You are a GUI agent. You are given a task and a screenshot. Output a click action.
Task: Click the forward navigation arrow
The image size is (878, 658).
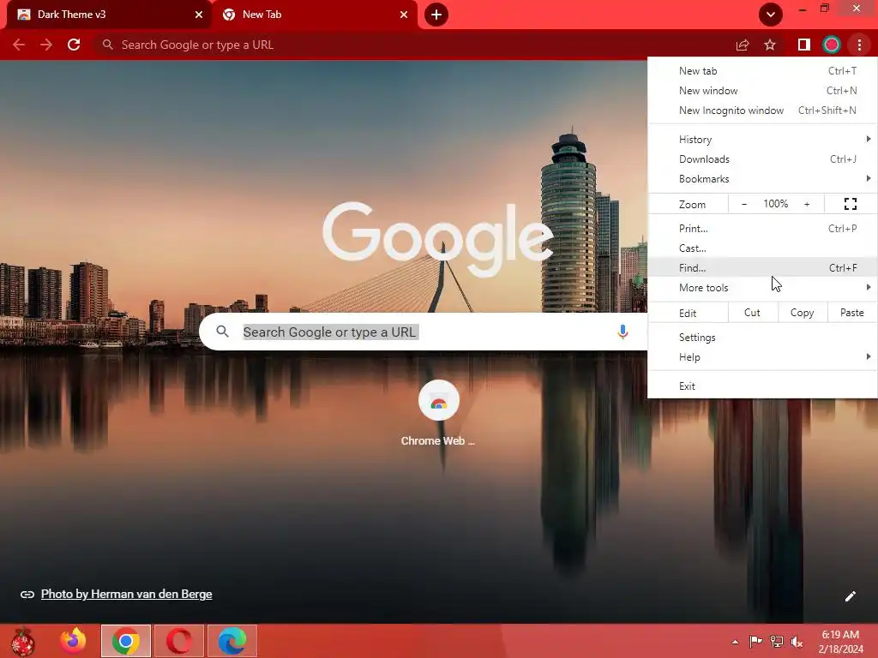click(x=46, y=45)
